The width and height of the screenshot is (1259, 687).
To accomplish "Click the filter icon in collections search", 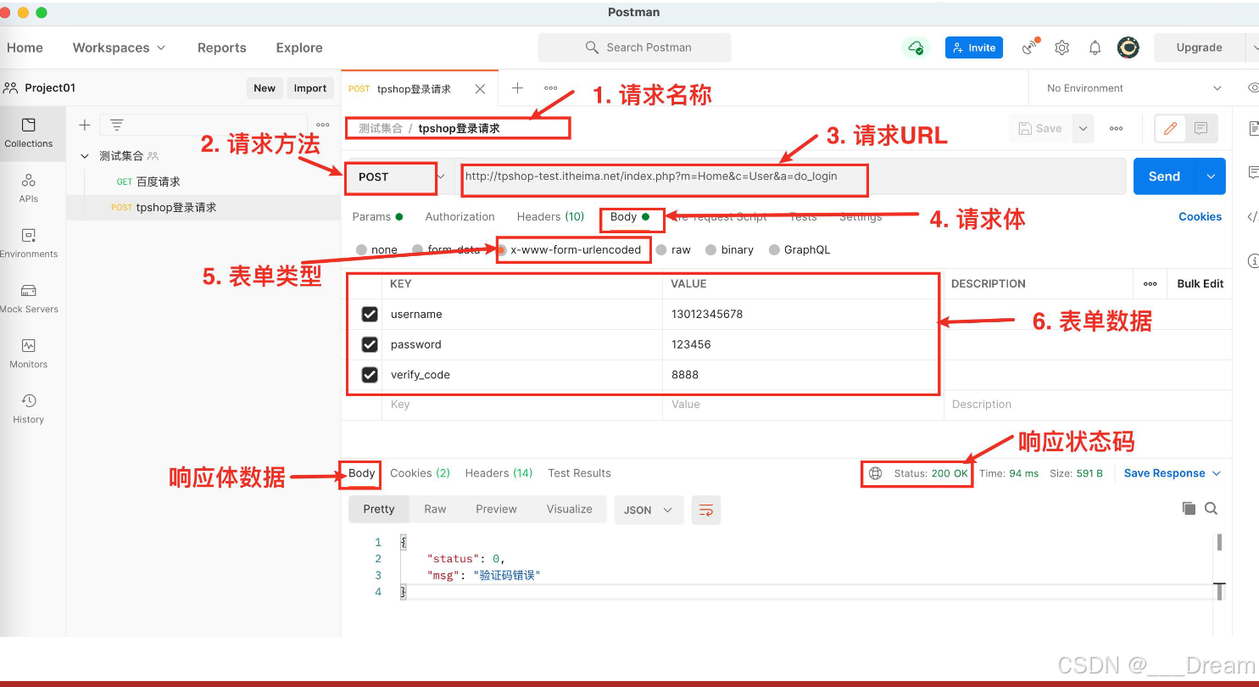I will point(117,125).
